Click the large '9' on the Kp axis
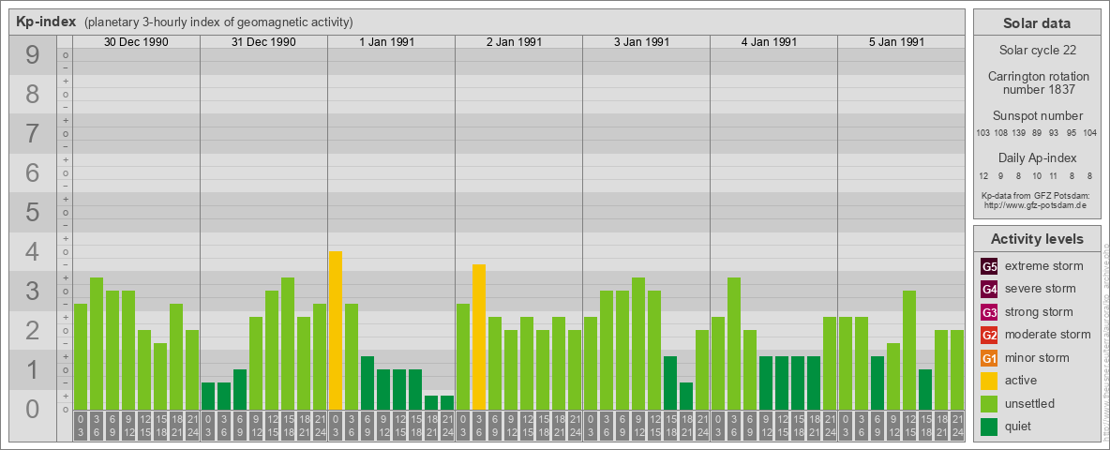Screen dimensions: 1110x450 (33, 55)
